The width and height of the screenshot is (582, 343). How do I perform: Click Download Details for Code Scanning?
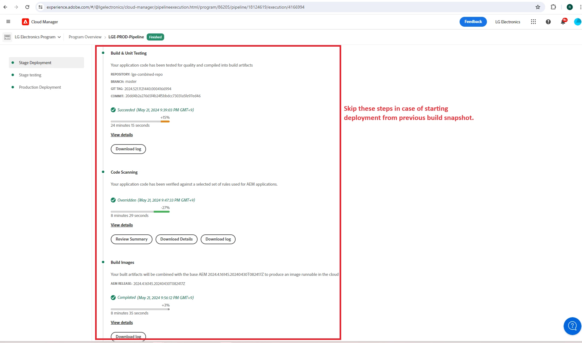click(x=176, y=239)
